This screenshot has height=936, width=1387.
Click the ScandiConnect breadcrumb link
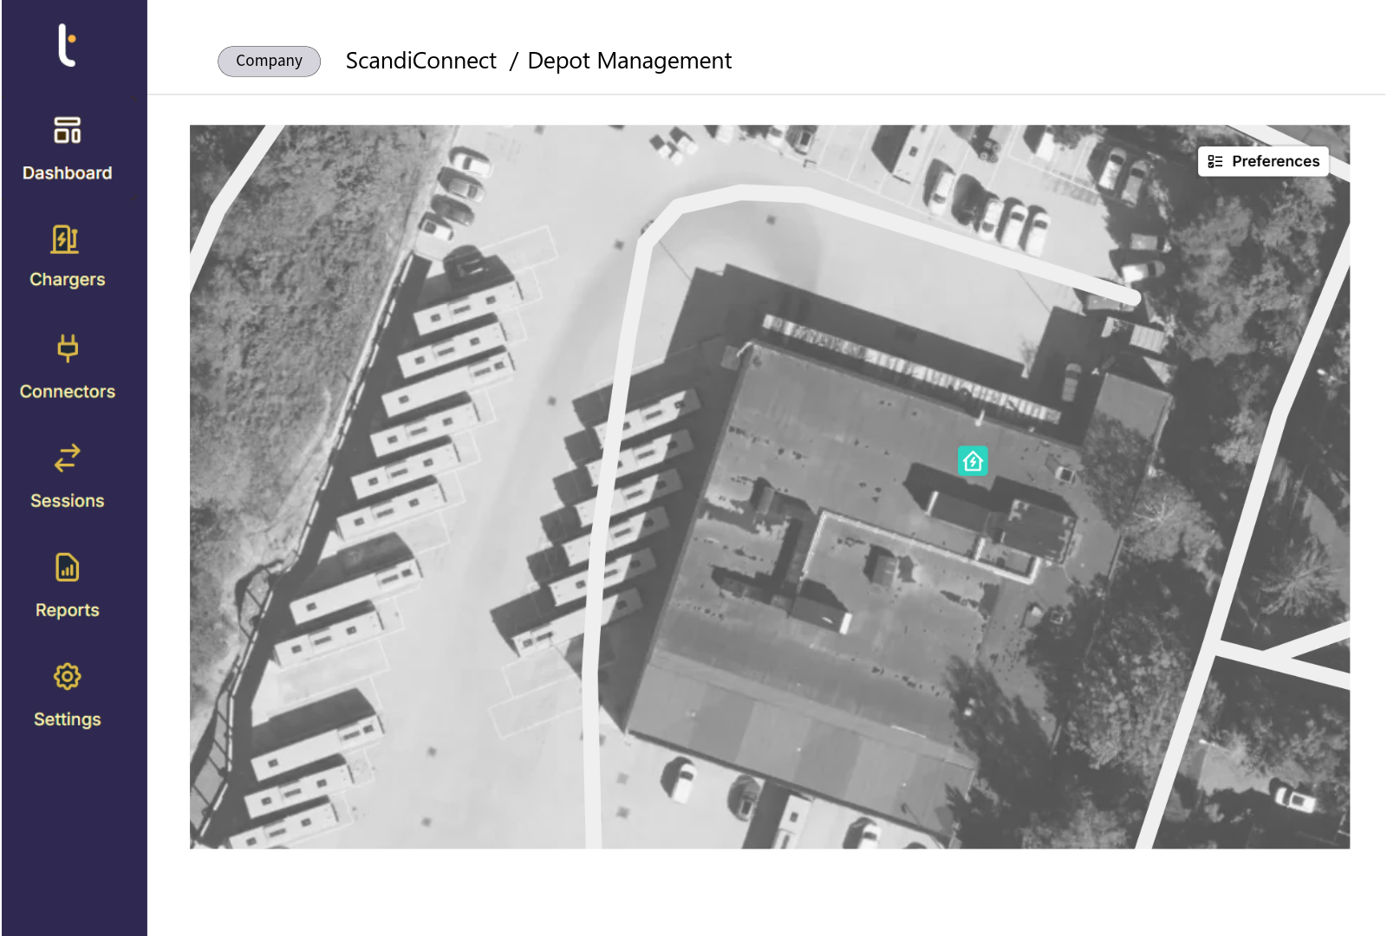coord(420,61)
